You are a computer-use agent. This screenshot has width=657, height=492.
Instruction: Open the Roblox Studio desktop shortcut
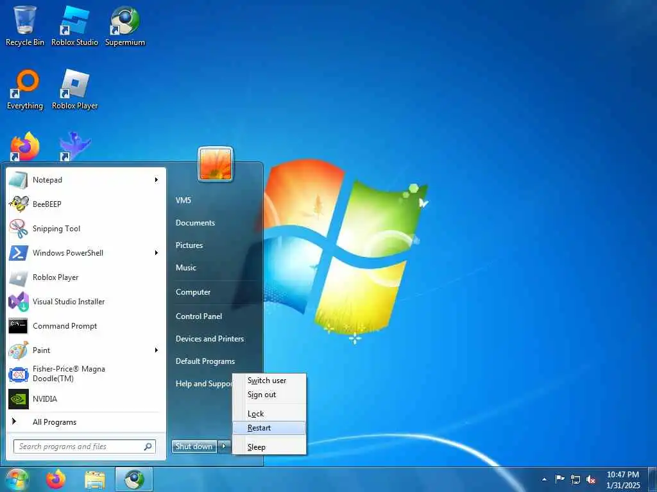click(74, 26)
